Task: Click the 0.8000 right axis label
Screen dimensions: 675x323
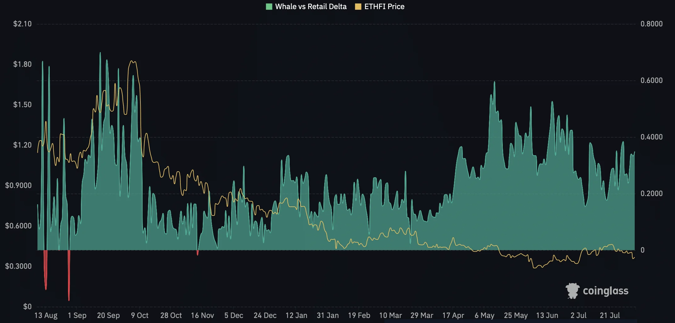Action: pyautogui.click(x=651, y=24)
